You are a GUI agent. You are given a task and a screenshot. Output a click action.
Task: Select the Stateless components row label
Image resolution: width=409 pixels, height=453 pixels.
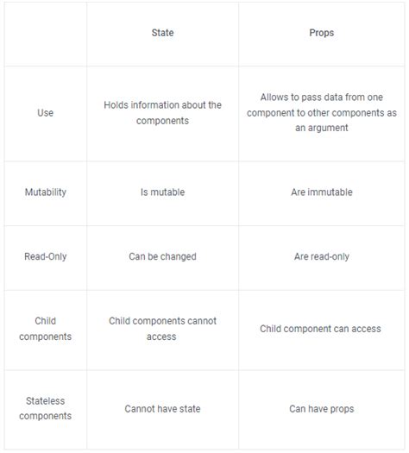(46, 408)
